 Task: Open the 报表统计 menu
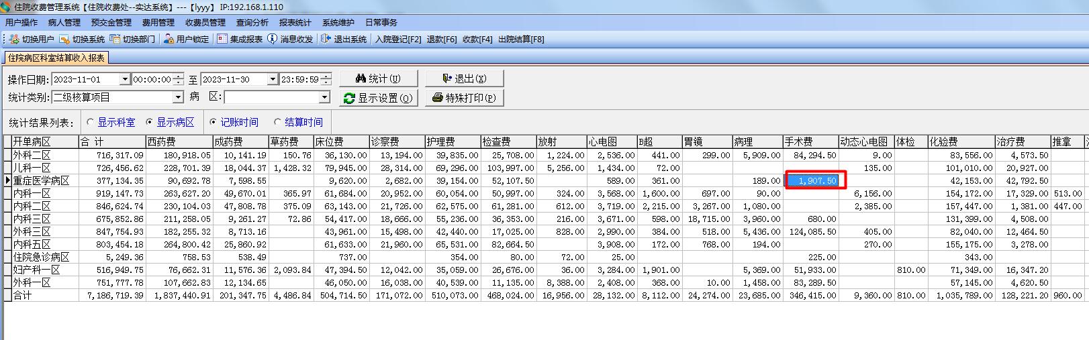(295, 23)
